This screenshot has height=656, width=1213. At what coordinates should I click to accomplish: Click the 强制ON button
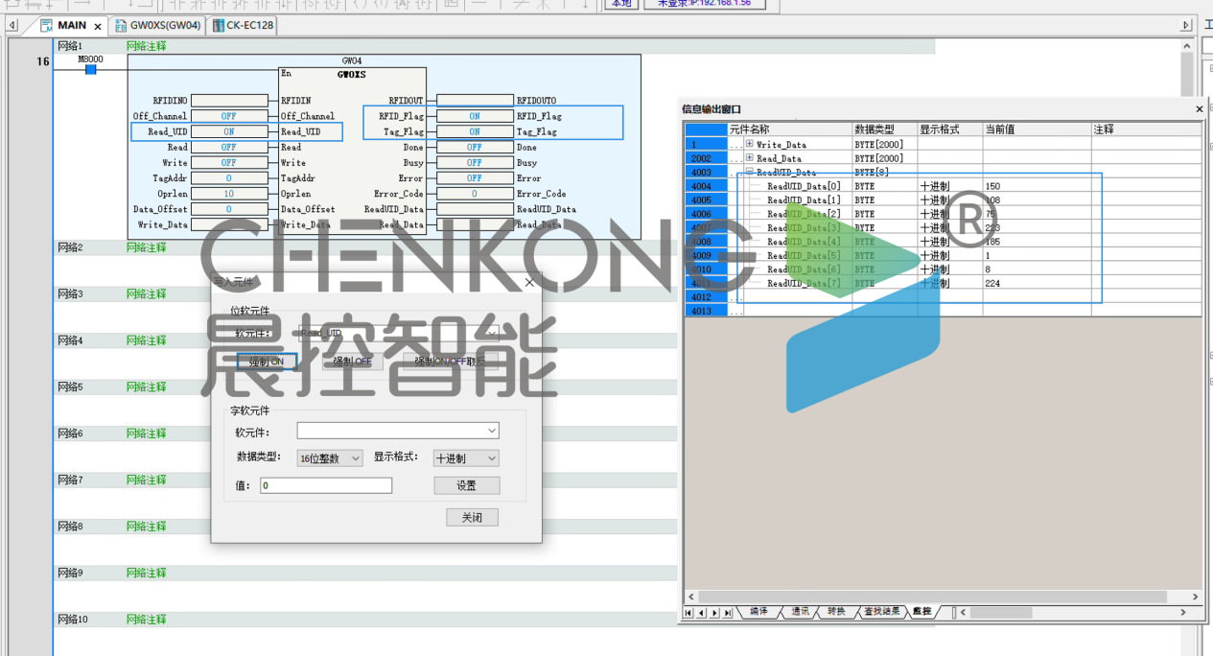(x=267, y=362)
